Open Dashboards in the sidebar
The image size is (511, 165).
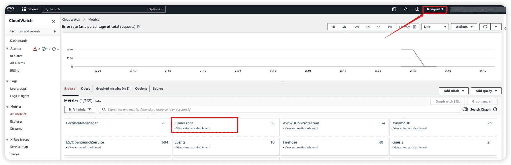(19, 41)
